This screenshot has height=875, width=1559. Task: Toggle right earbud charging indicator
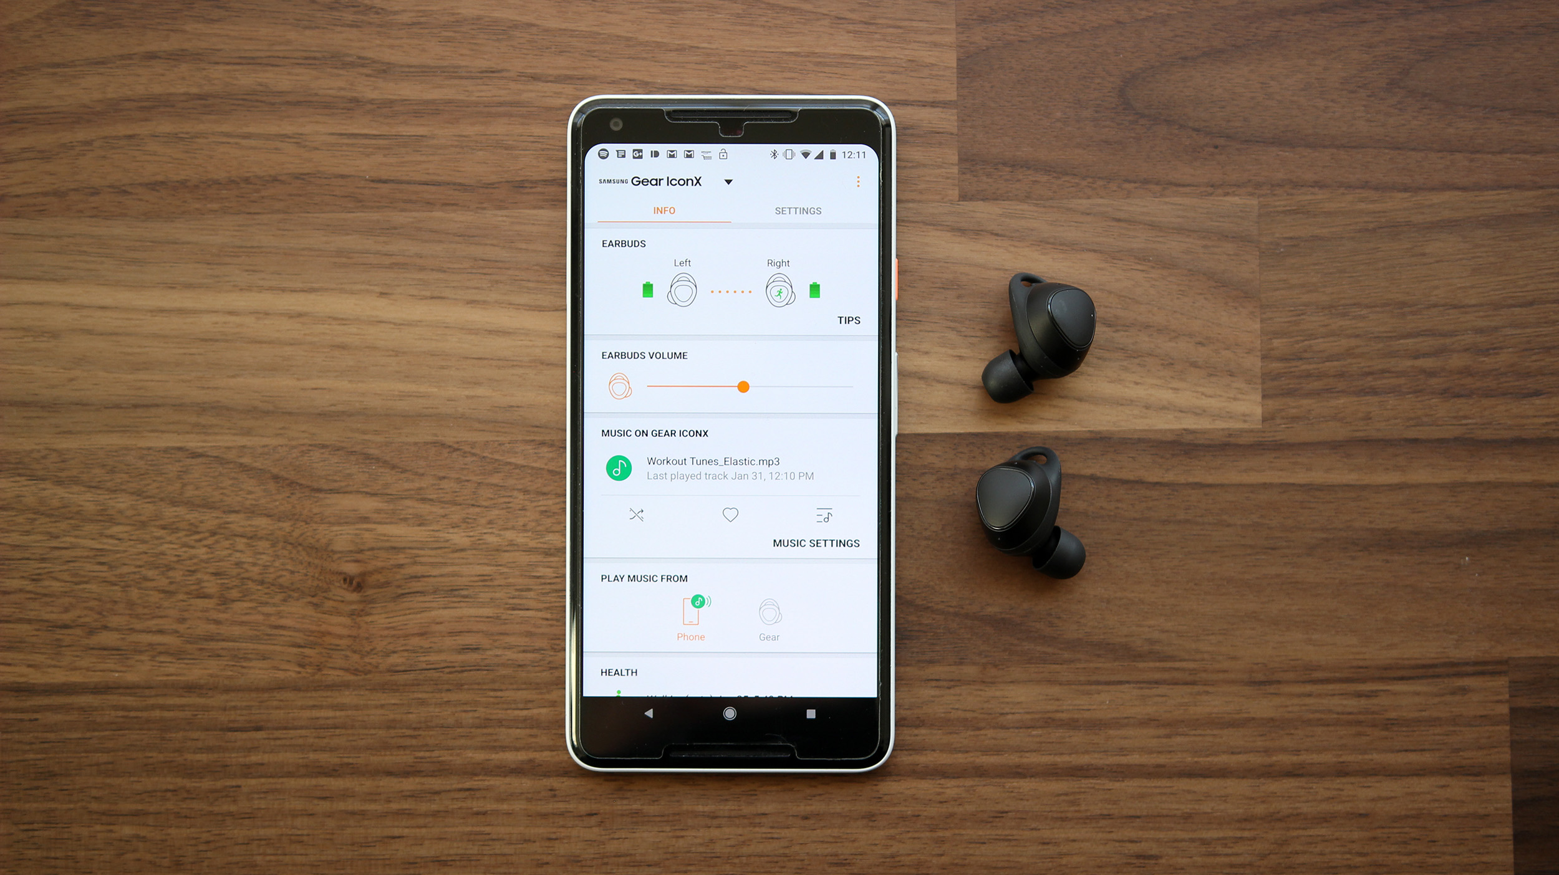tap(817, 290)
